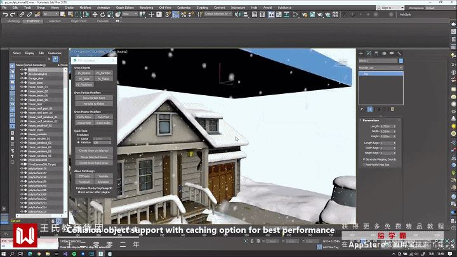Toggle the Angle Snap button

click(x=175, y=14)
